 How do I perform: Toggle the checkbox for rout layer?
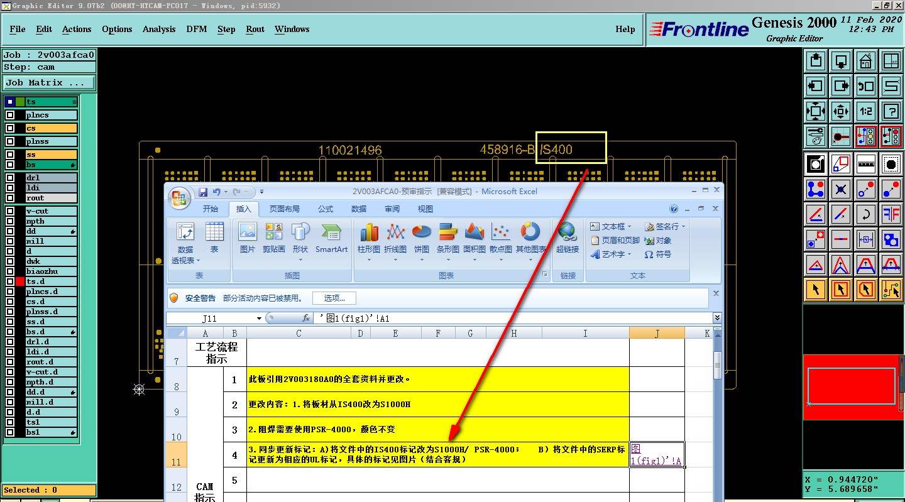tap(10, 198)
